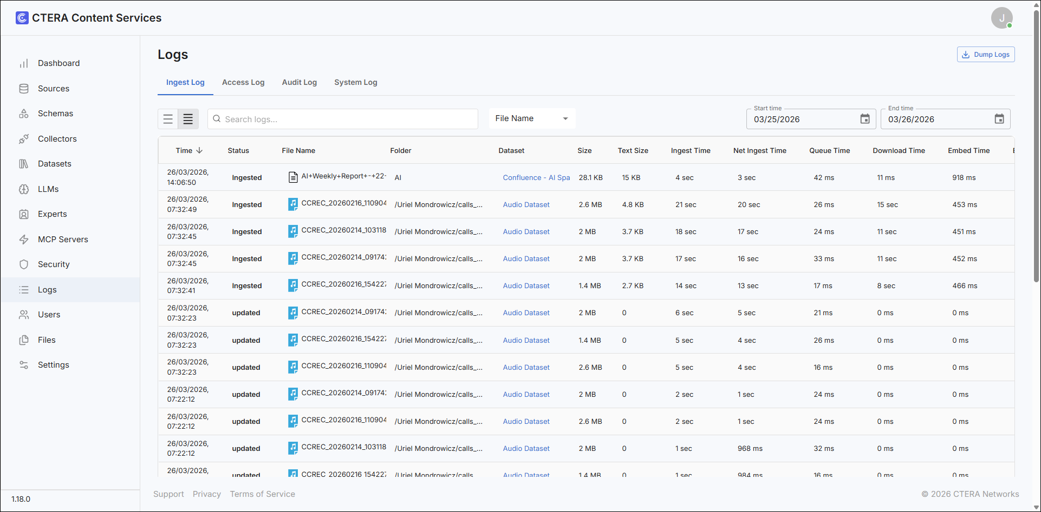Sort by Download Time column header

click(x=899, y=150)
